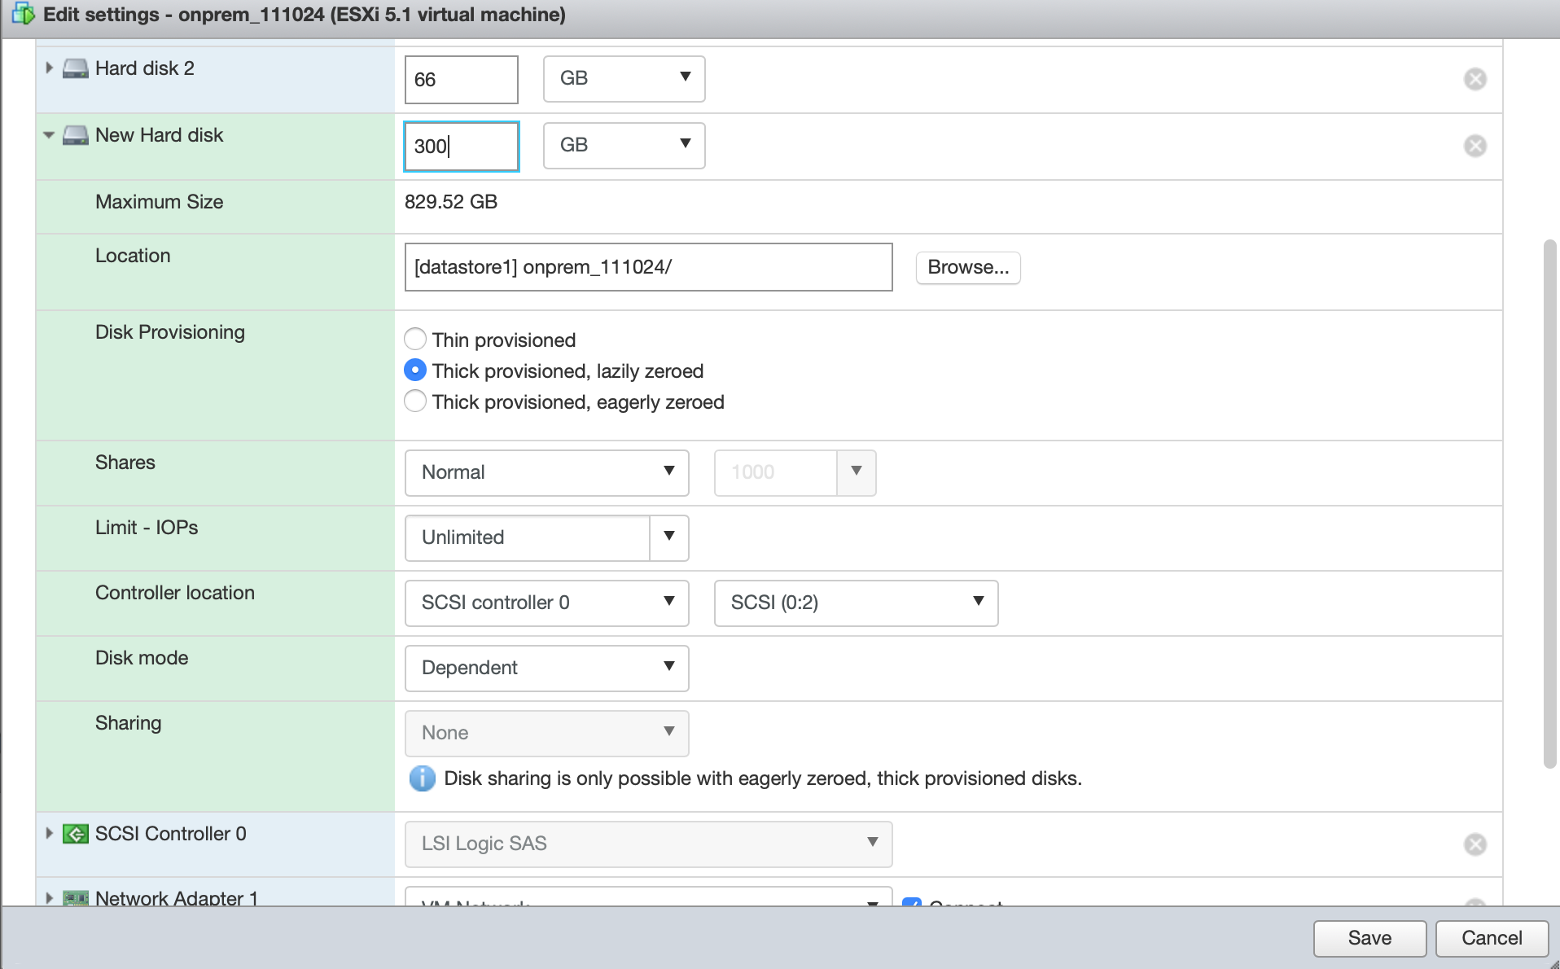Open the Shares Normal dropdown
The height and width of the screenshot is (969, 1560).
click(x=547, y=472)
